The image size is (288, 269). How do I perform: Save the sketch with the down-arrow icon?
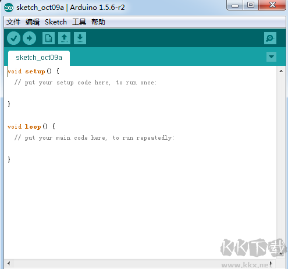80,38
